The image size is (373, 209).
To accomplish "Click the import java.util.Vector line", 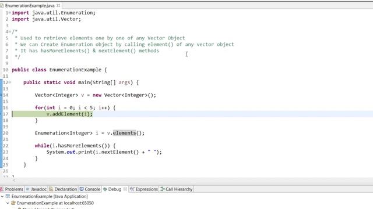I will (x=47, y=19).
